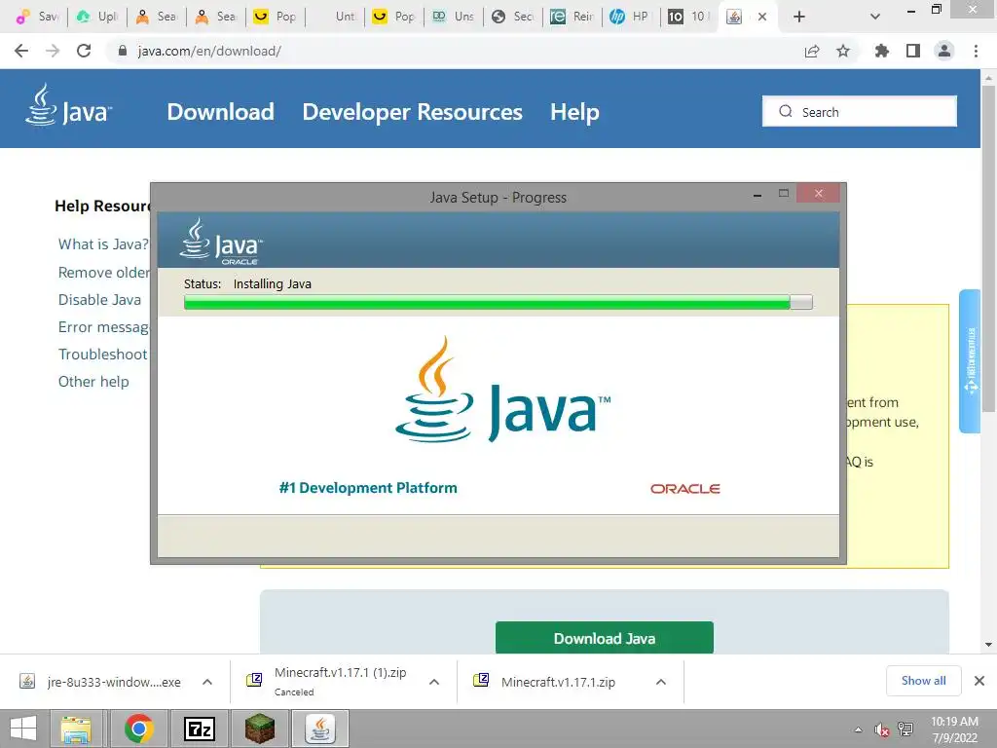This screenshot has height=748, width=997.
Task: Click the Java Oracle logo in setup header
Action: (x=221, y=242)
